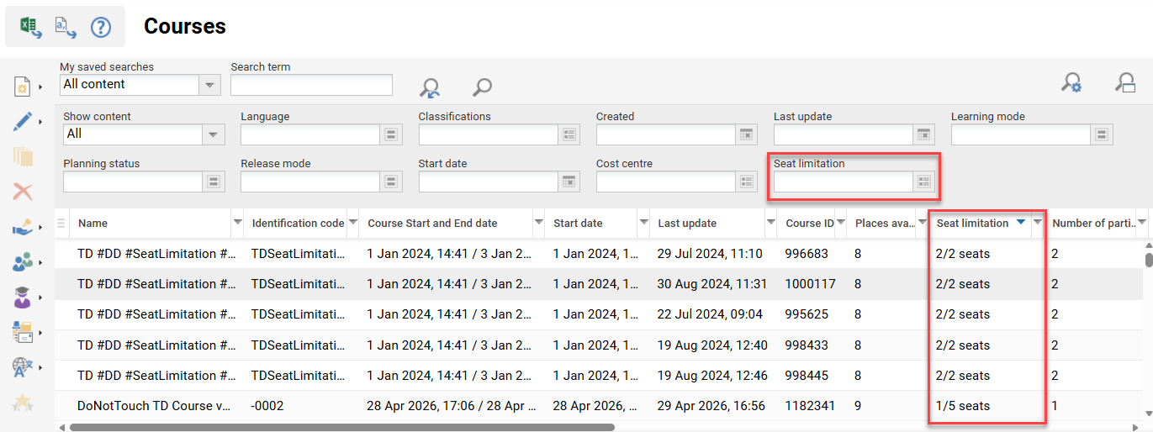The image size is (1153, 432).
Task: Open Identification code column filter arrow
Action: (x=352, y=223)
